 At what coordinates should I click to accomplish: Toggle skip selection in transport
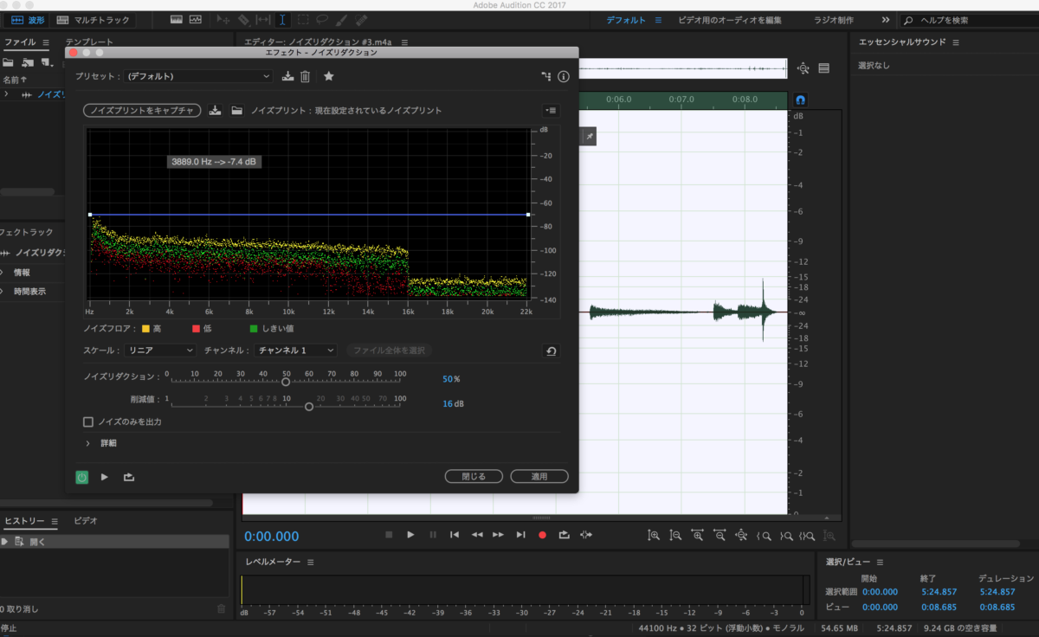587,535
